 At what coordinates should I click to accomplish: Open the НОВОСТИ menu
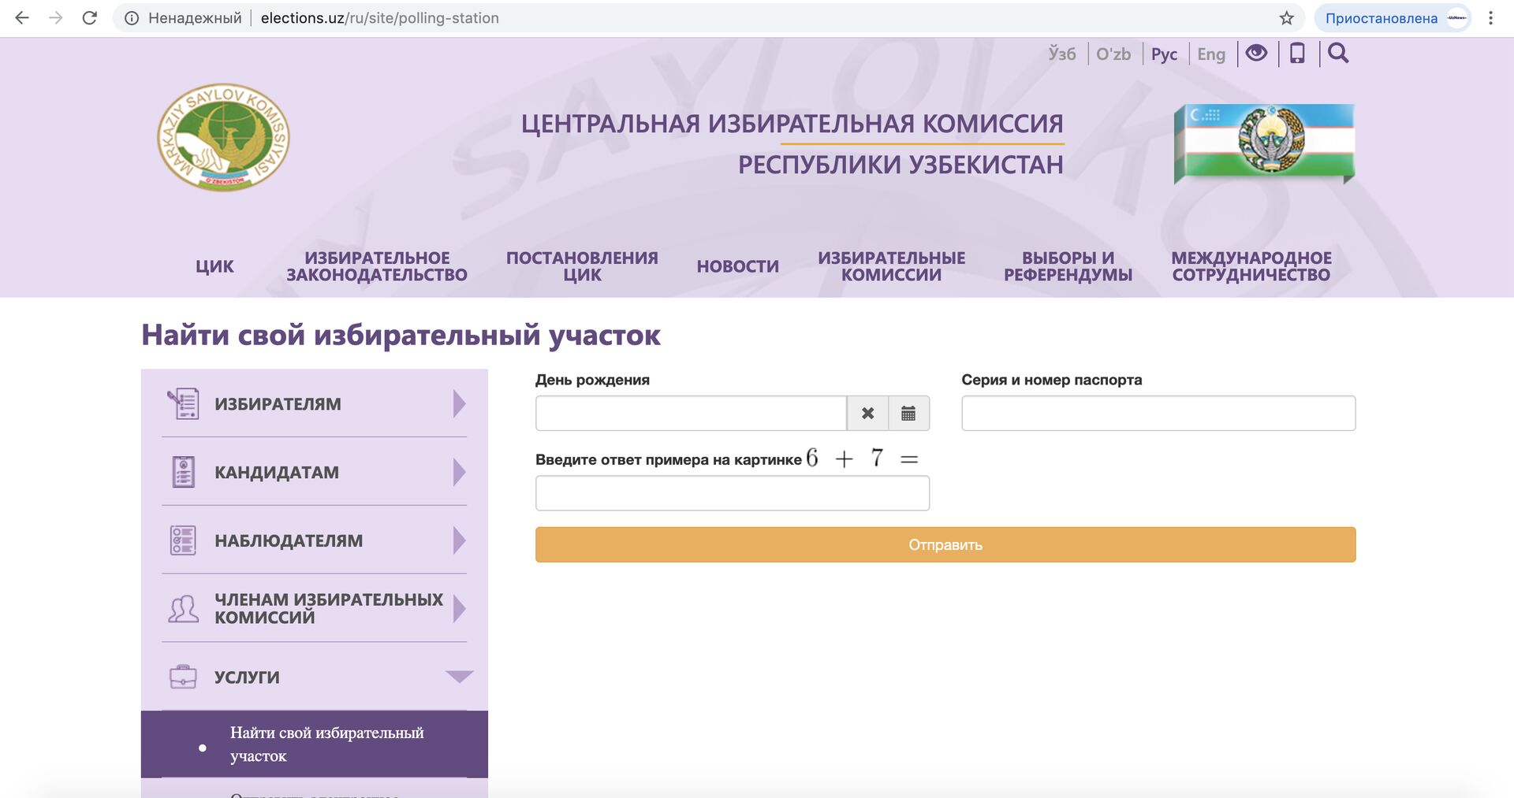click(x=738, y=266)
